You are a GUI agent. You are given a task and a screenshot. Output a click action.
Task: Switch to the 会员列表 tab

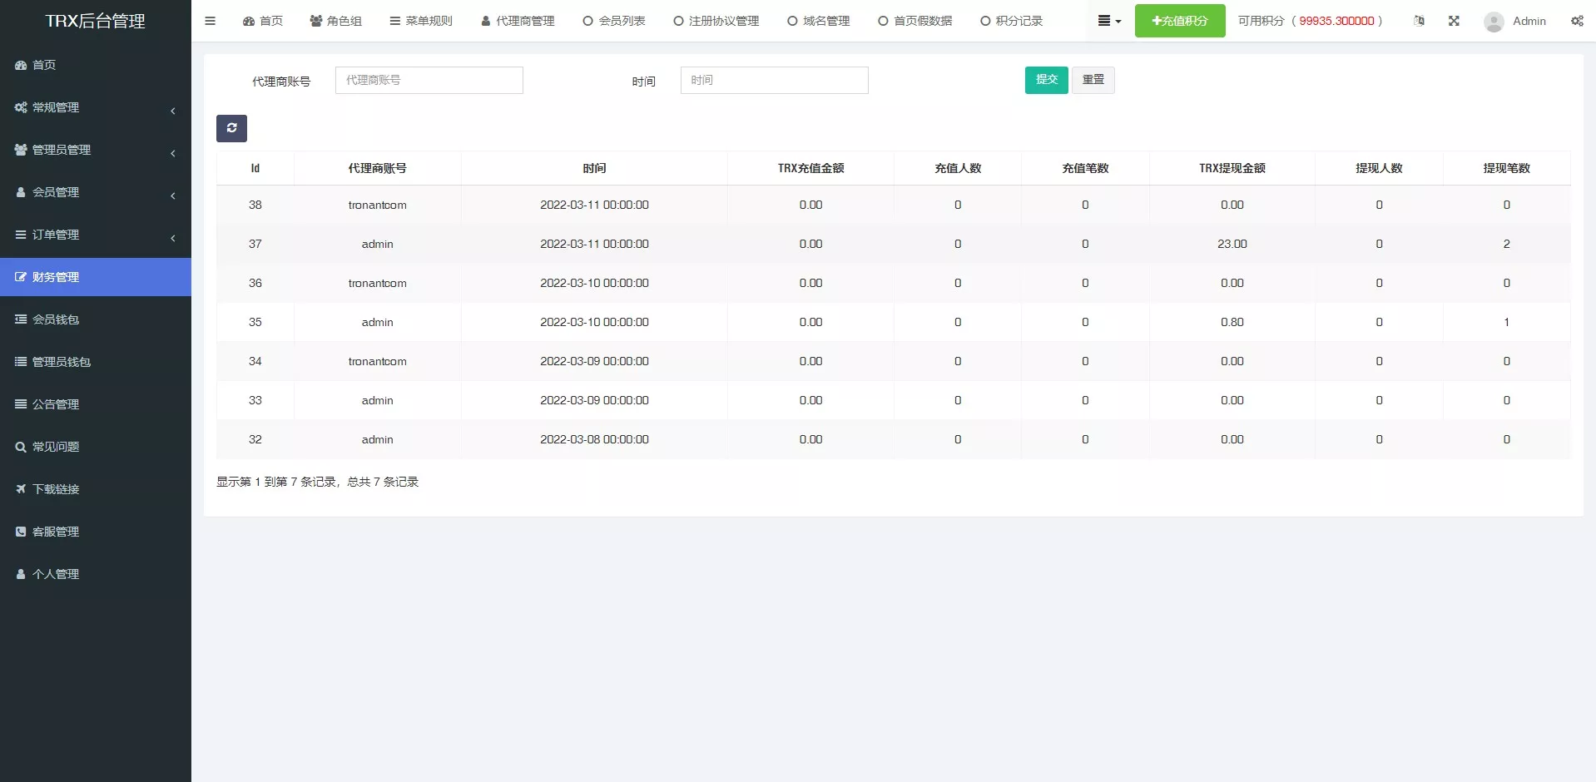click(x=614, y=21)
